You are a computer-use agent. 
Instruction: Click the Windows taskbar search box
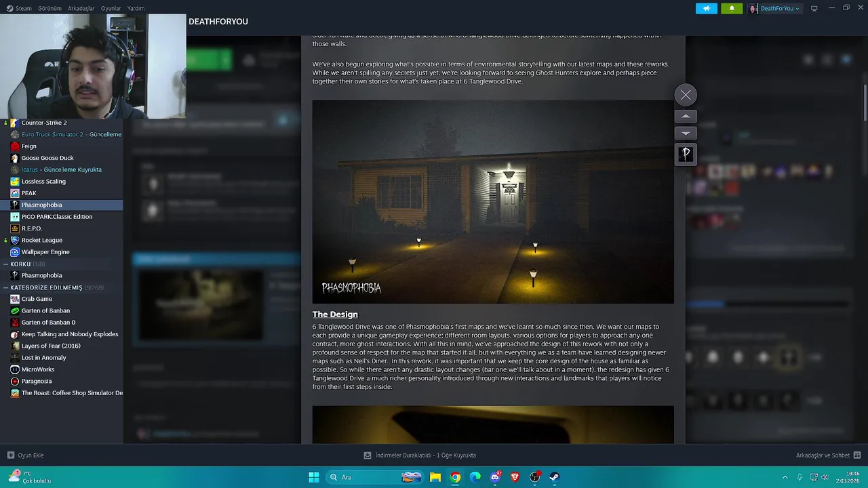coord(375,477)
